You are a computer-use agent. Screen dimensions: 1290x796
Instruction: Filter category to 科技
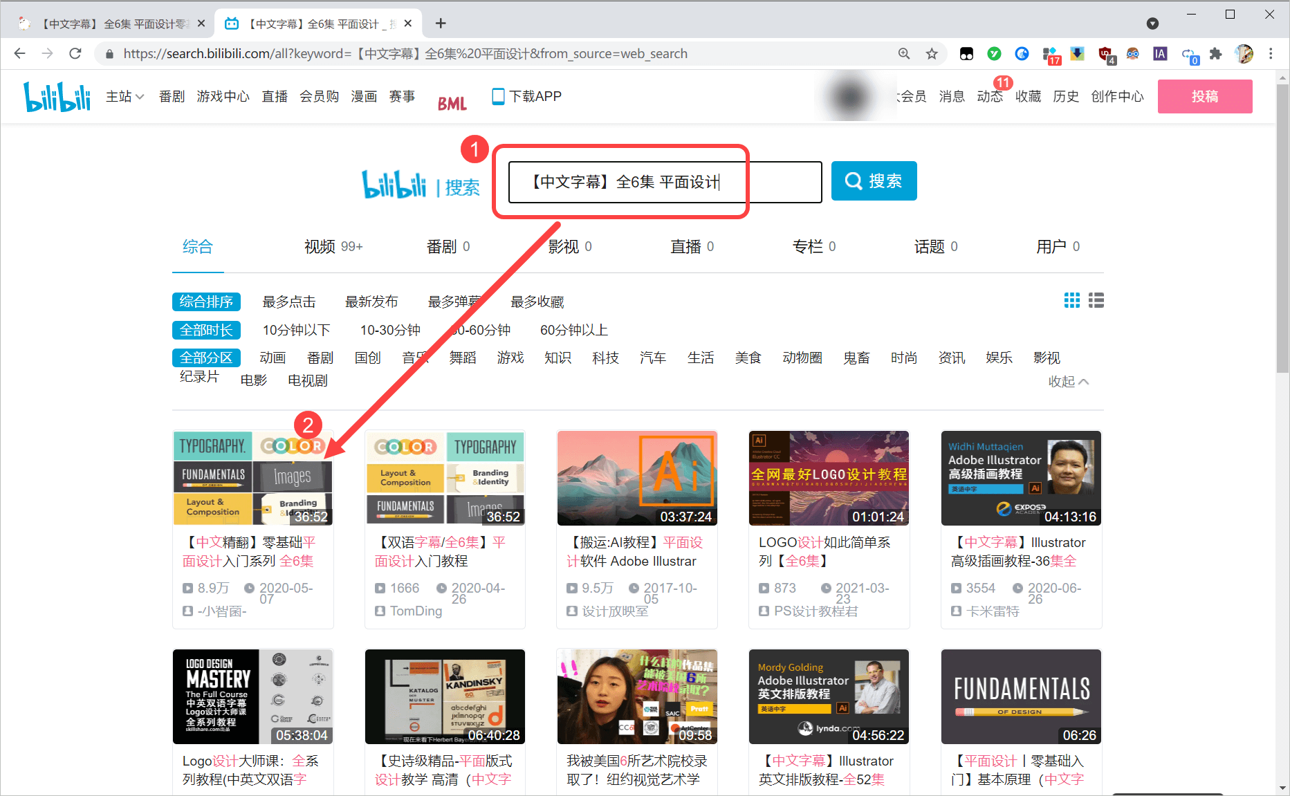click(605, 358)
